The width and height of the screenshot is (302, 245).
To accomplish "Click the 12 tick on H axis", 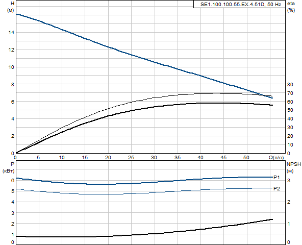I will [x=11, y=50].
